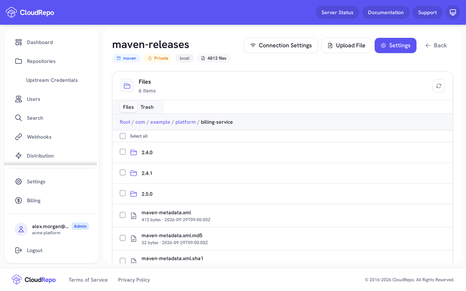Viewport: 466px width, 291px height.
Task: Navigate to example breadcrumb
Action: click(160, 122)
